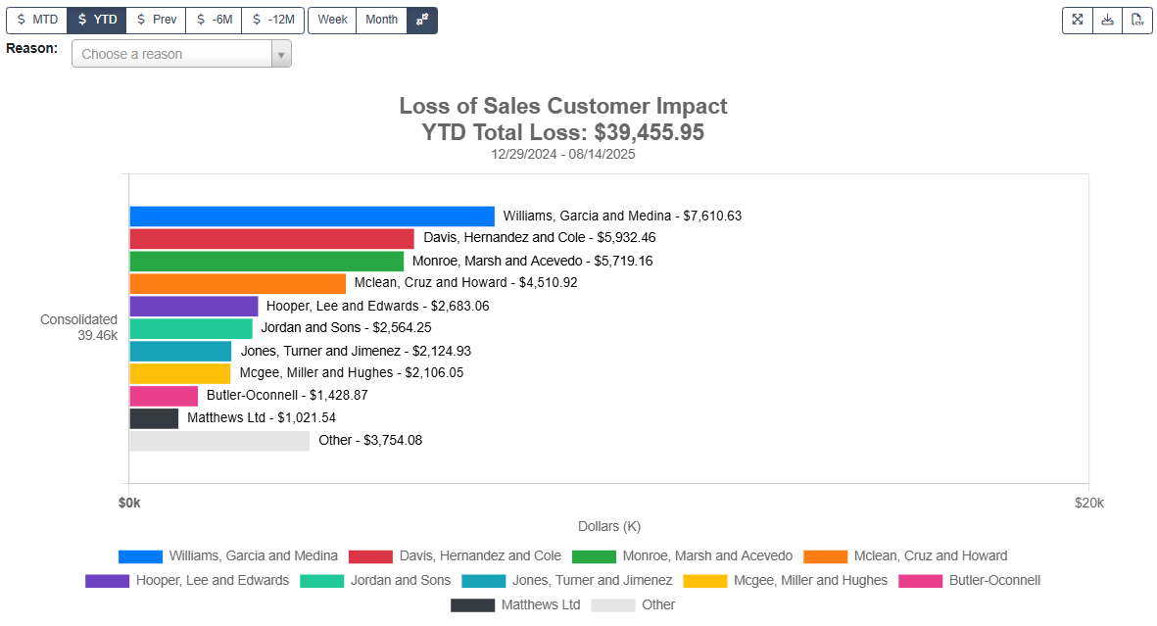Viewport: 1157px width, 626px height.
Task: Select the MTD tab
Action: point(36,20)
